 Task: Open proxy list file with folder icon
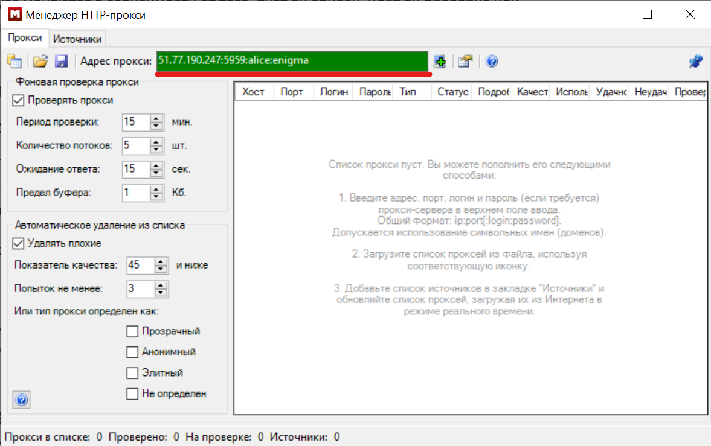click(x=40, y=61)
